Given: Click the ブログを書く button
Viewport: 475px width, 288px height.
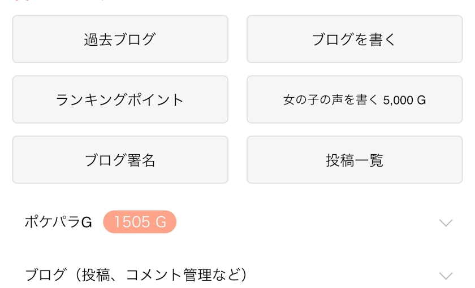Looking at the screenshot, I should pyautogui.click(x=355, y=40).
